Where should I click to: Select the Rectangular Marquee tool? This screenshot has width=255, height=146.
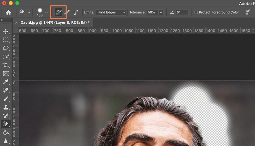[x=5, y=40]
